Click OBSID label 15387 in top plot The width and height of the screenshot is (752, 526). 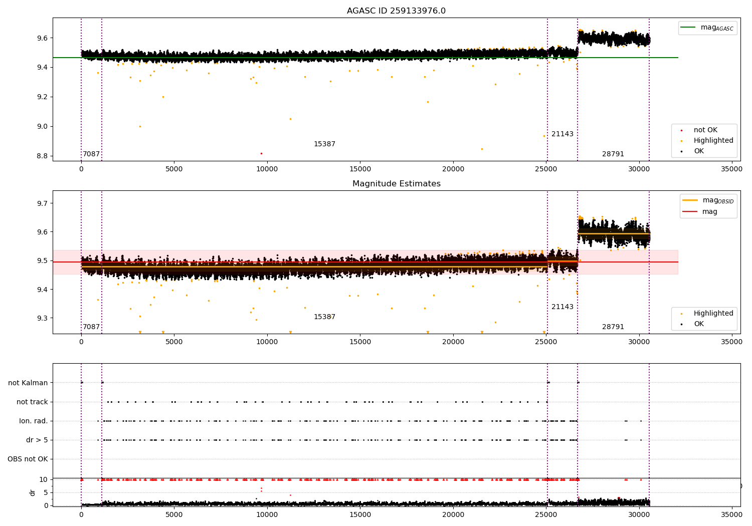click(x=324, y=144)
